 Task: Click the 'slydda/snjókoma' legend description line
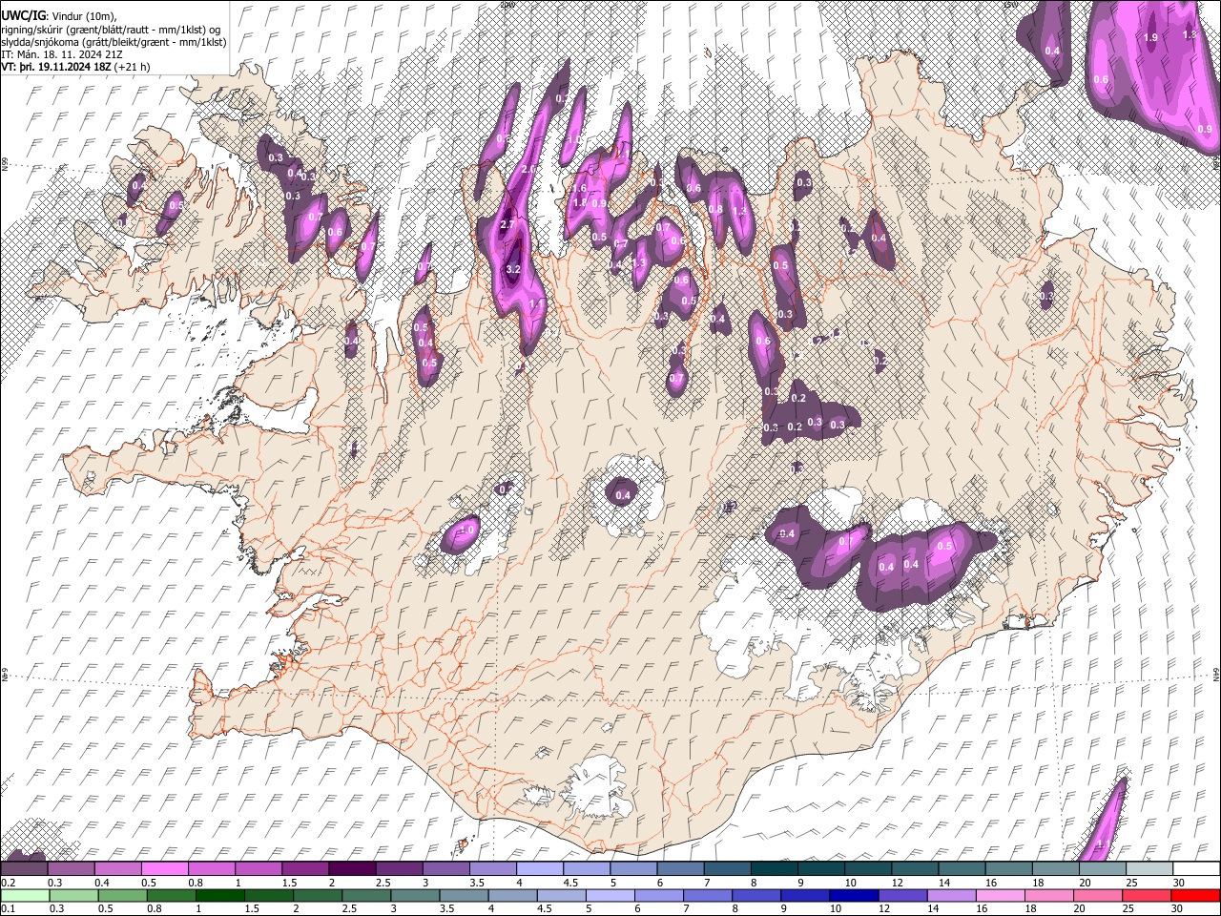coord(114,42)
